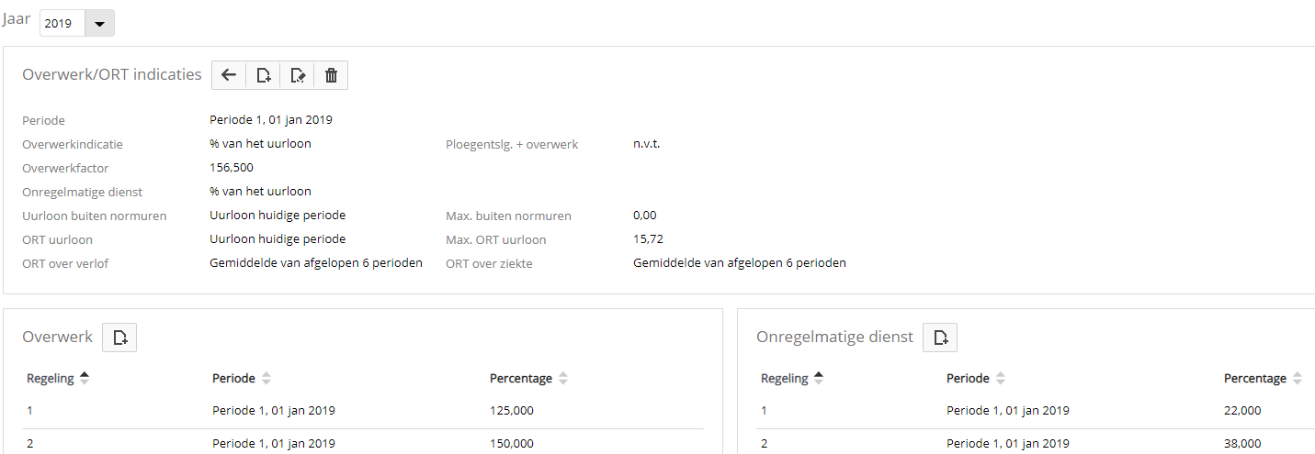Click the back arrow in Overwerk/ORT indicaties

coord(229,75)
